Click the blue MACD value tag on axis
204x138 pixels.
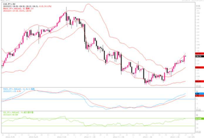coord(198,93)
